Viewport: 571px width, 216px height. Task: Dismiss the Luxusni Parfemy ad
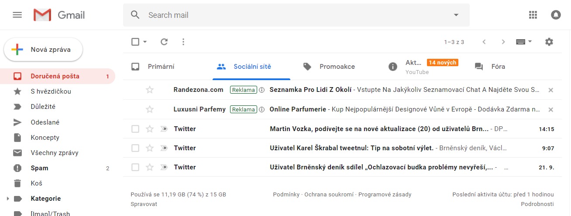[x=550, y=109]
